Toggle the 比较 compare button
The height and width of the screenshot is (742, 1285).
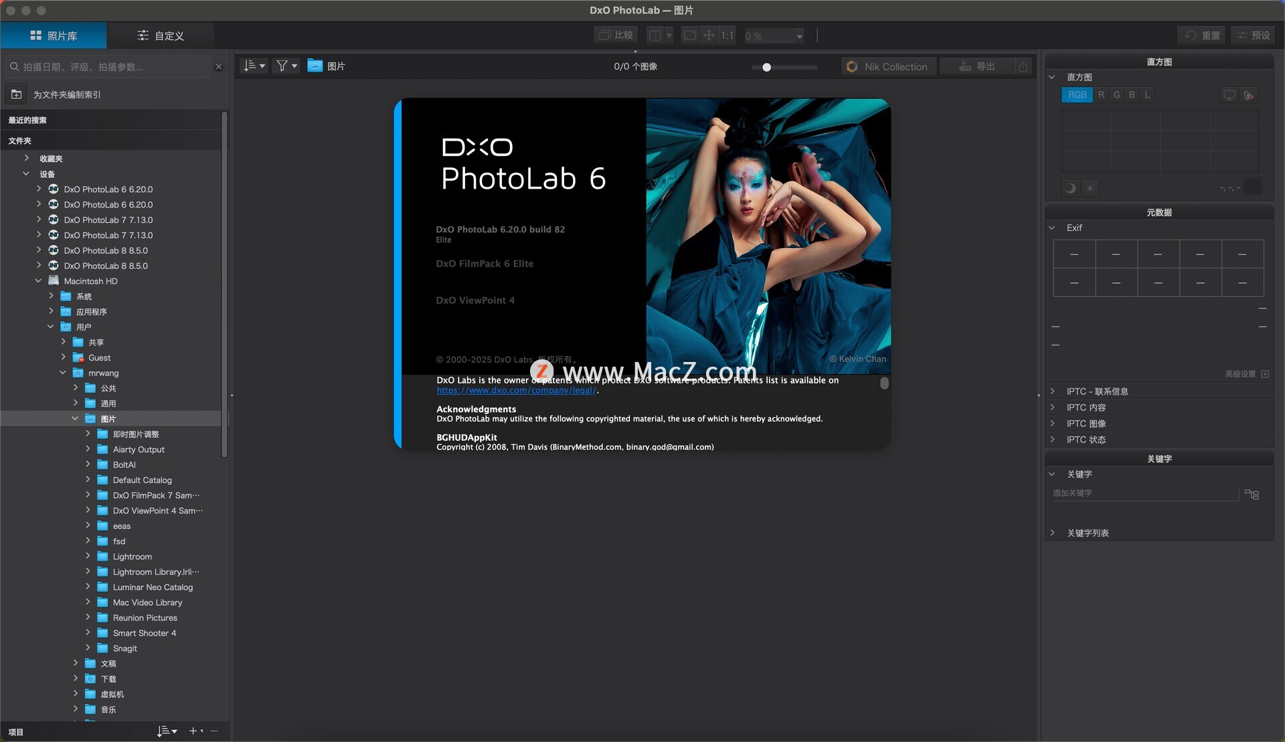tap(616, 35)
